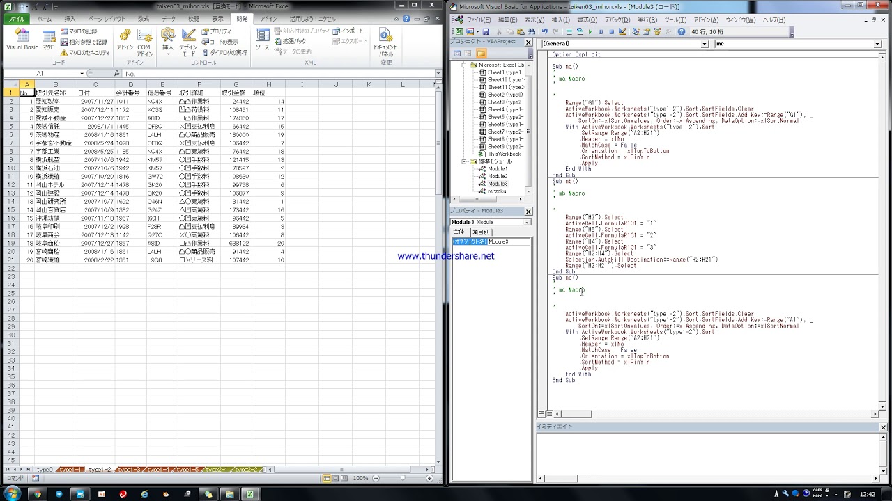This screenshot has height=501, width=892.
Task: Switch to the 項目別 properties tab
Action: (481, 232)
